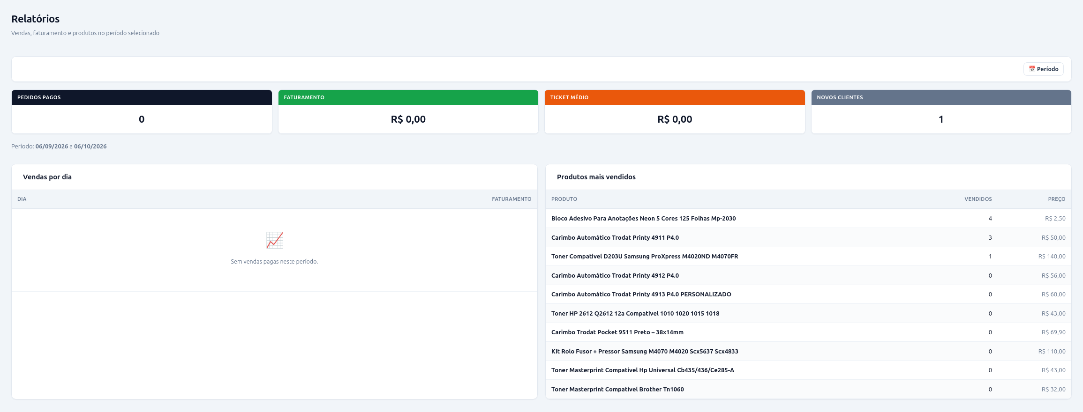Click the TICKET MÉDIO orange card header
Screen dimensions: 1083x412
point(675,97)
